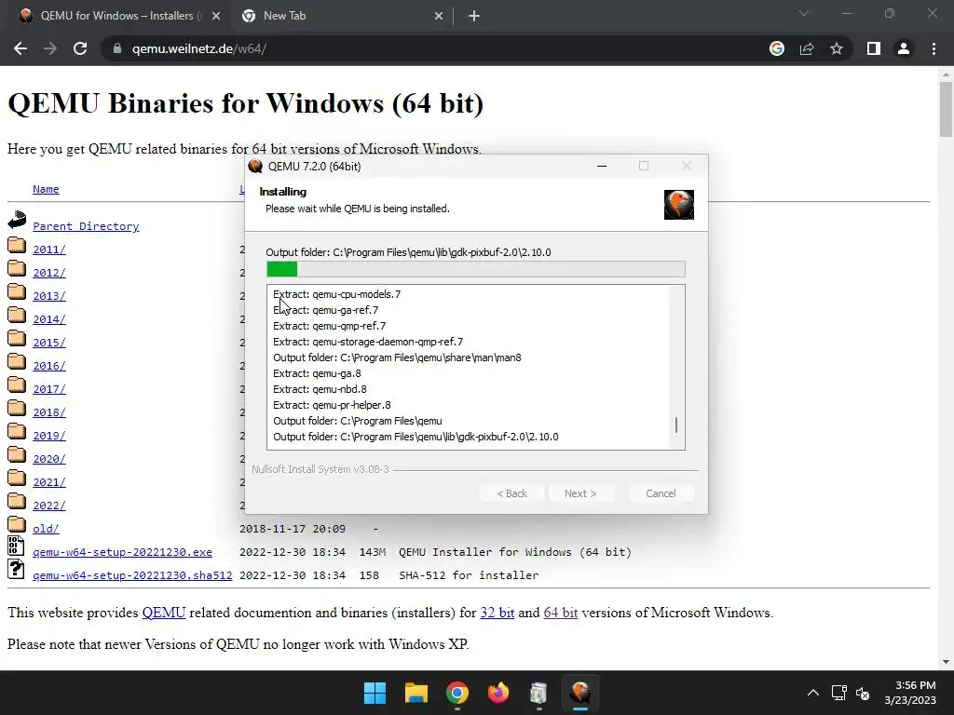Open the 2015/ folder link
This screenshot has width=954, height=715.
(49, 343)
